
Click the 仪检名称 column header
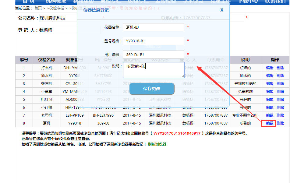(x=47, y=60)
